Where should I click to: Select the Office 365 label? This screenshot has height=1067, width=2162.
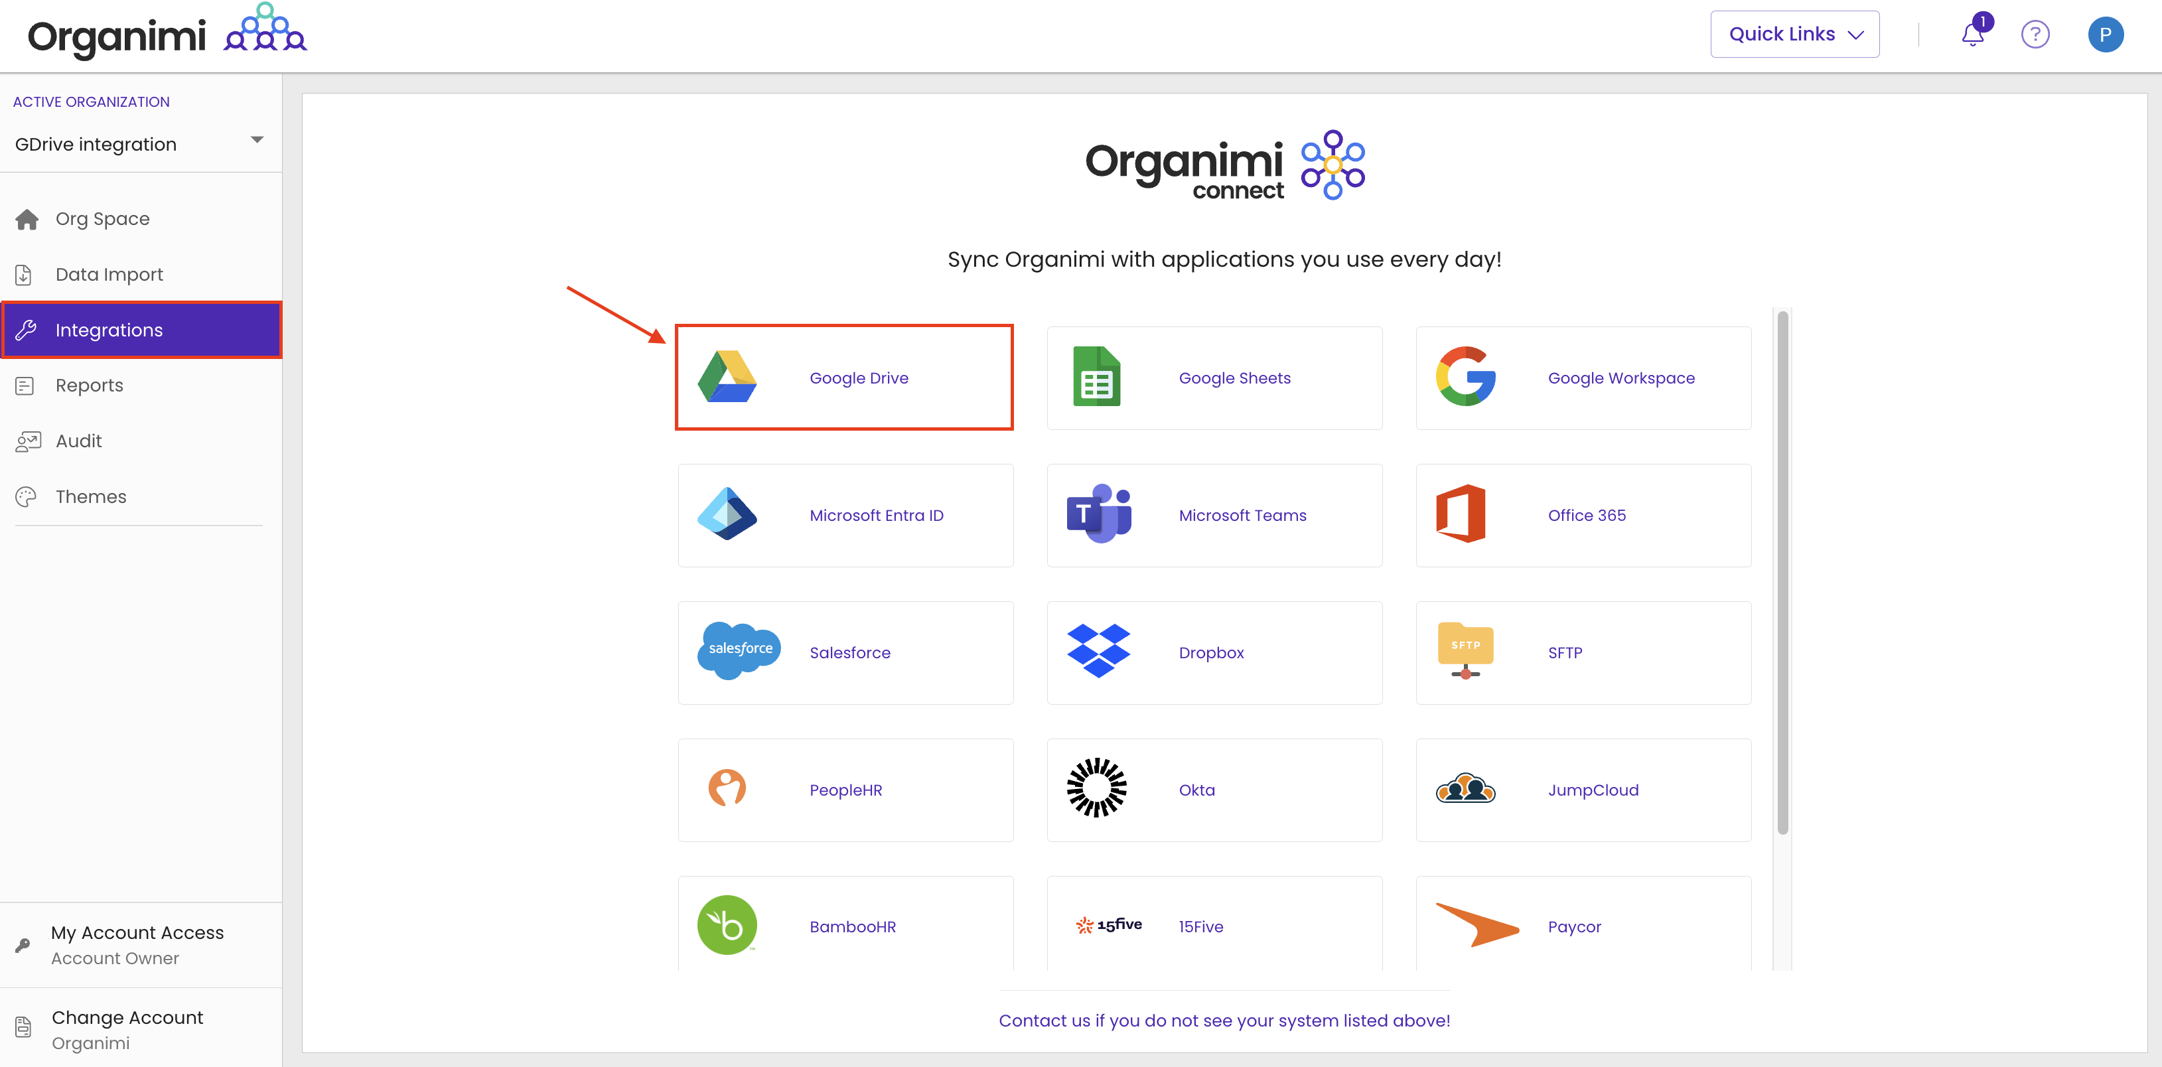(x=1586, y=515)
